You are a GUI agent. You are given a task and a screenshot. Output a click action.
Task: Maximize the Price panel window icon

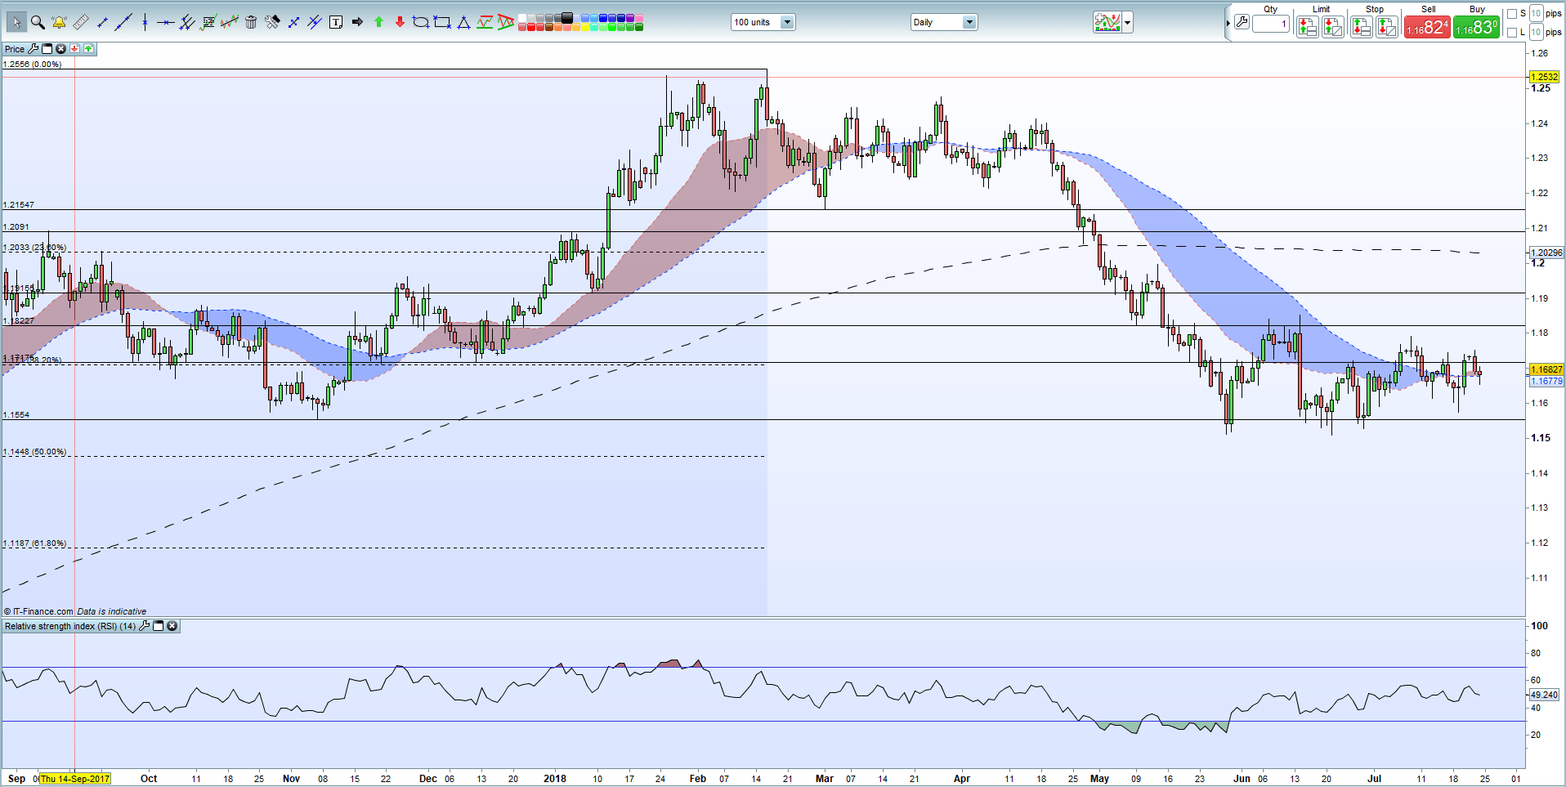pos(47,49)
